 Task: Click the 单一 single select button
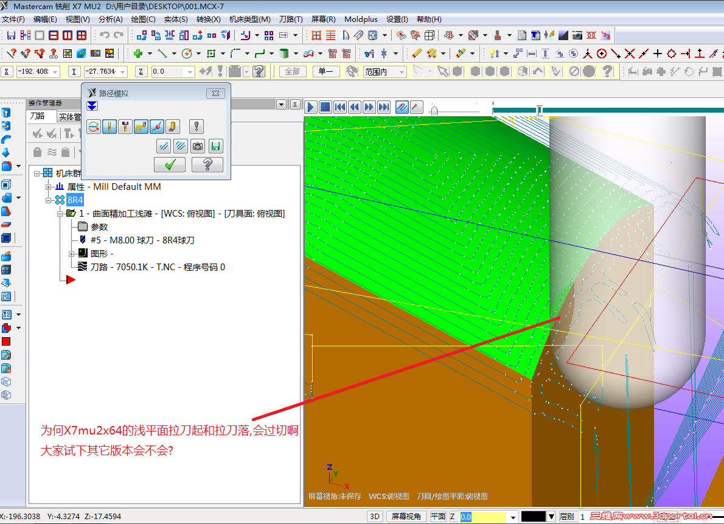pyautogui.click(x=326, y=72)
